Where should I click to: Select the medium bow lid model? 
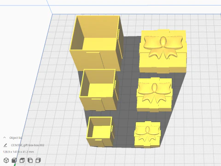click(155, 95)
